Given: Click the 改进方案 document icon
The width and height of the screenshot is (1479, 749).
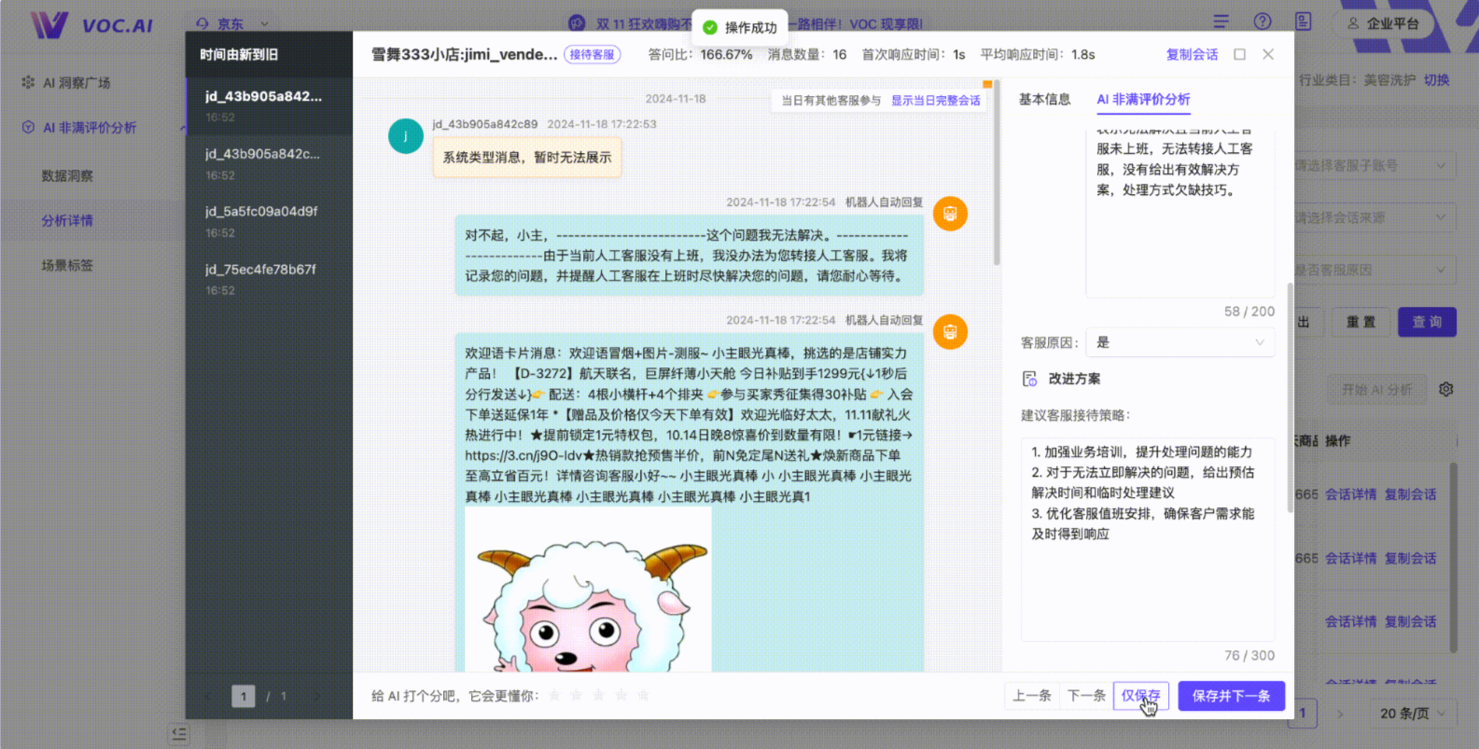Looking at the screenshot, I should (x=1029, y=379).
